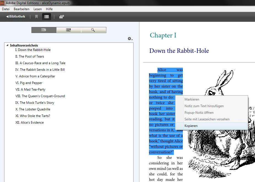255x182 pixels.
Task: Click the bookmark icon in toolbar
Action: (x=36, y=17)
